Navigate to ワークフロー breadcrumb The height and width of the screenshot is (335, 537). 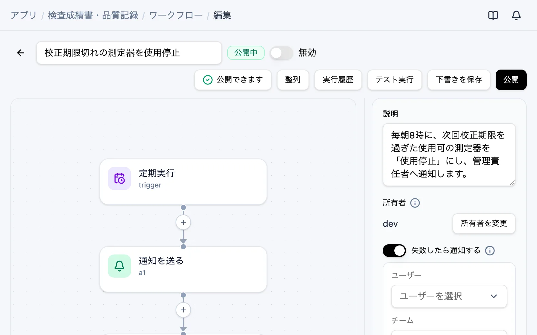tap(176, 15)
